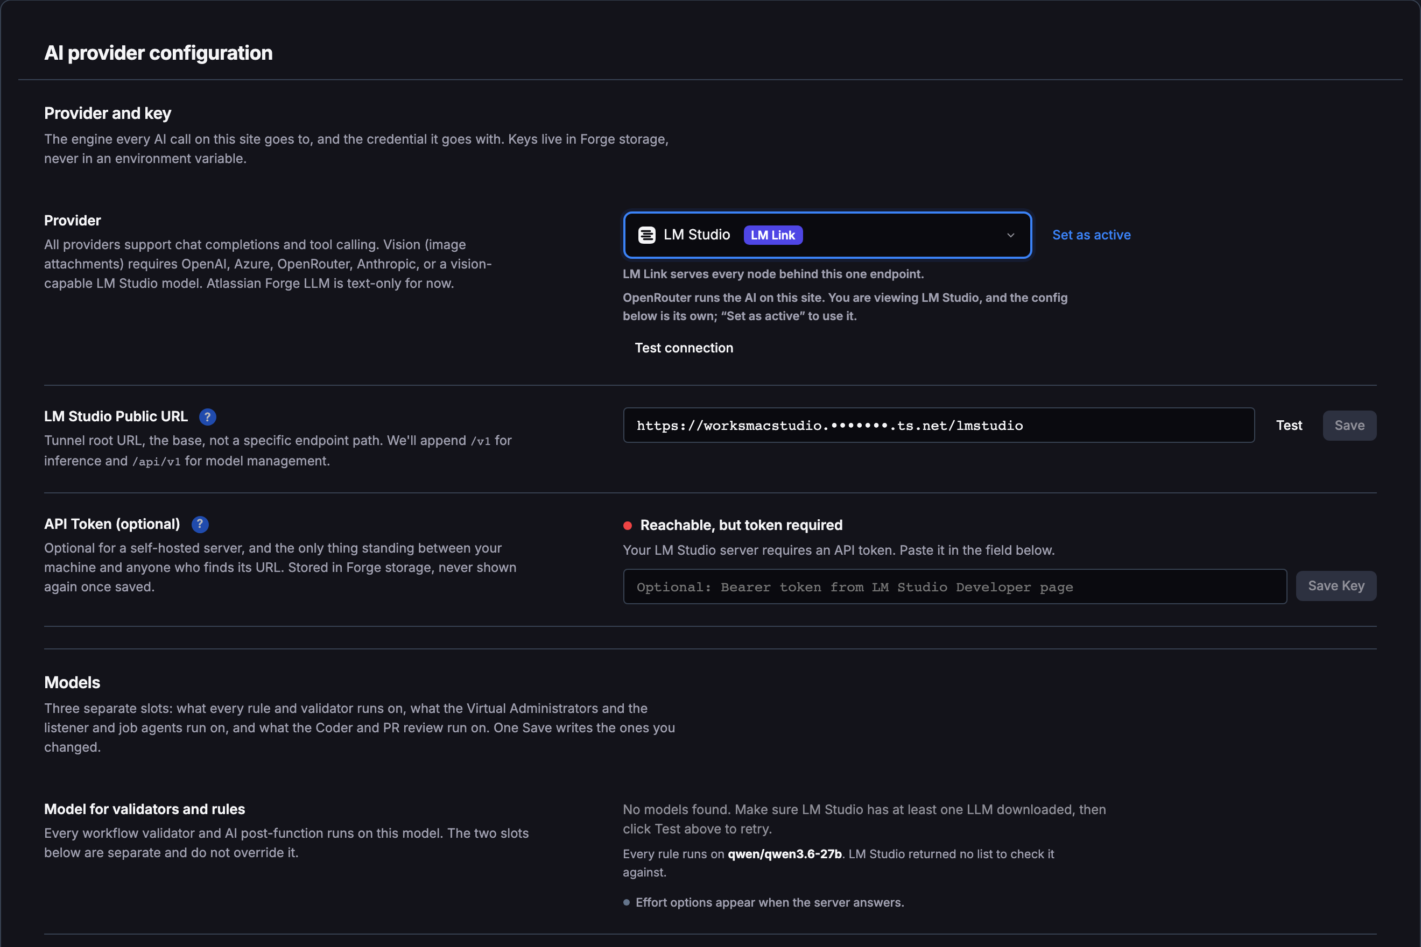Save the LM Studio Public URL

point(1349,425)
